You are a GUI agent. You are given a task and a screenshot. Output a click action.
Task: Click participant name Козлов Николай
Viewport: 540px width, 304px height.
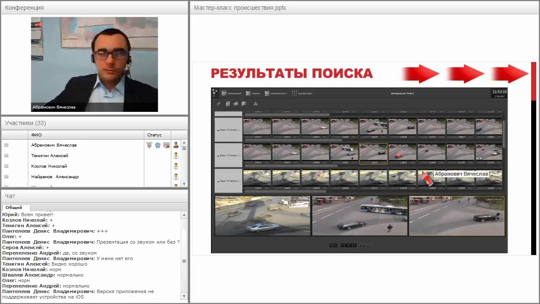tap(49, 166)
